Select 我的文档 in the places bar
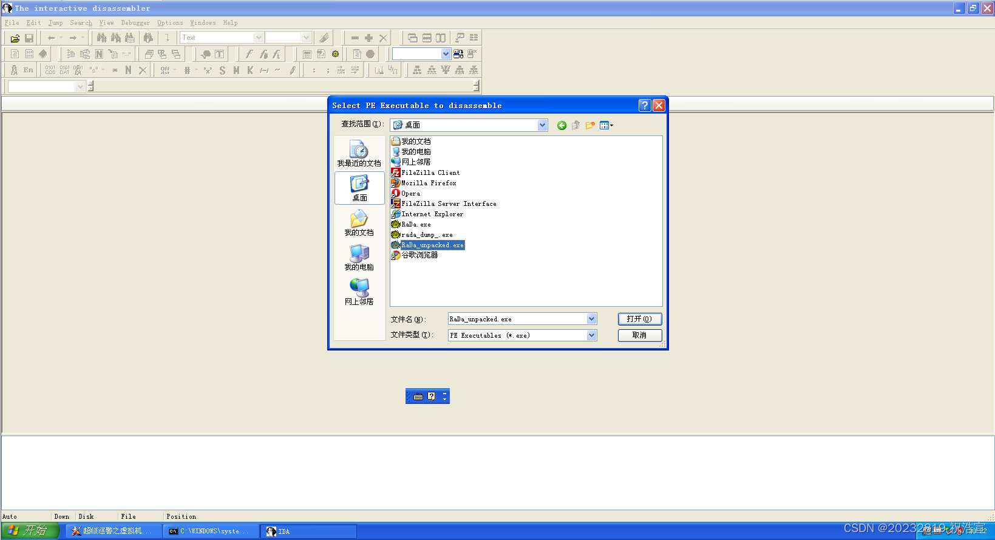This screenshot has height=540, width=995. [359, 223]
